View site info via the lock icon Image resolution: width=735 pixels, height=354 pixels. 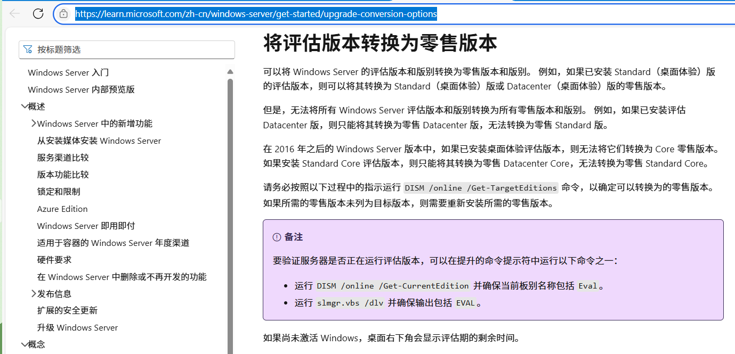[63, 14]
